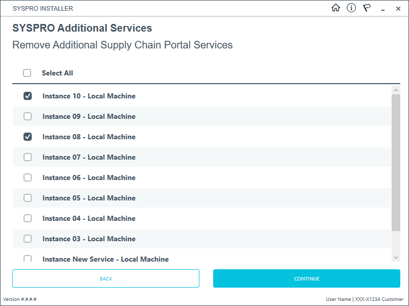Tick the Instance 07 checkbox
This screenshot has height=306, width=409.
pos(28,157)
